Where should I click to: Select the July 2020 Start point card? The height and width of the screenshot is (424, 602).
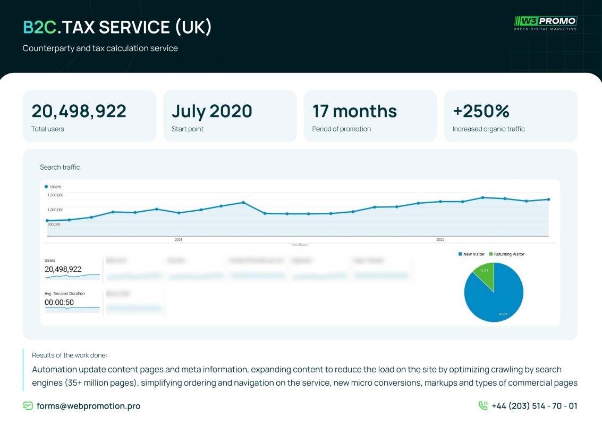tap(230, 116)
